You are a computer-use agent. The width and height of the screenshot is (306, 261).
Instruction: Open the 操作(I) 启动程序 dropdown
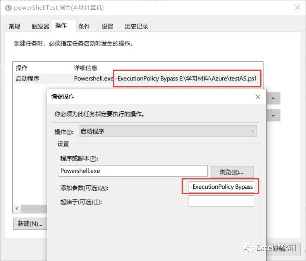(168, 131)
